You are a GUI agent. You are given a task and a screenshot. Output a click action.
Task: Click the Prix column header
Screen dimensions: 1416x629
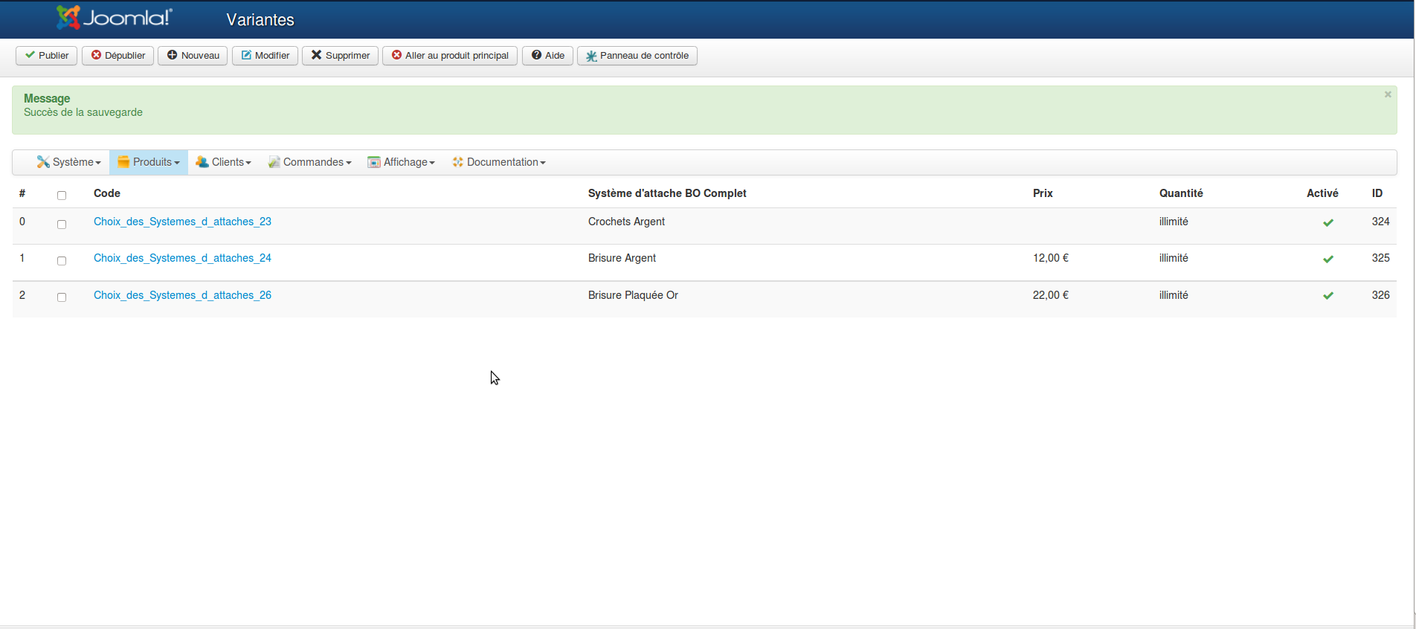[x=1043, y=193]
